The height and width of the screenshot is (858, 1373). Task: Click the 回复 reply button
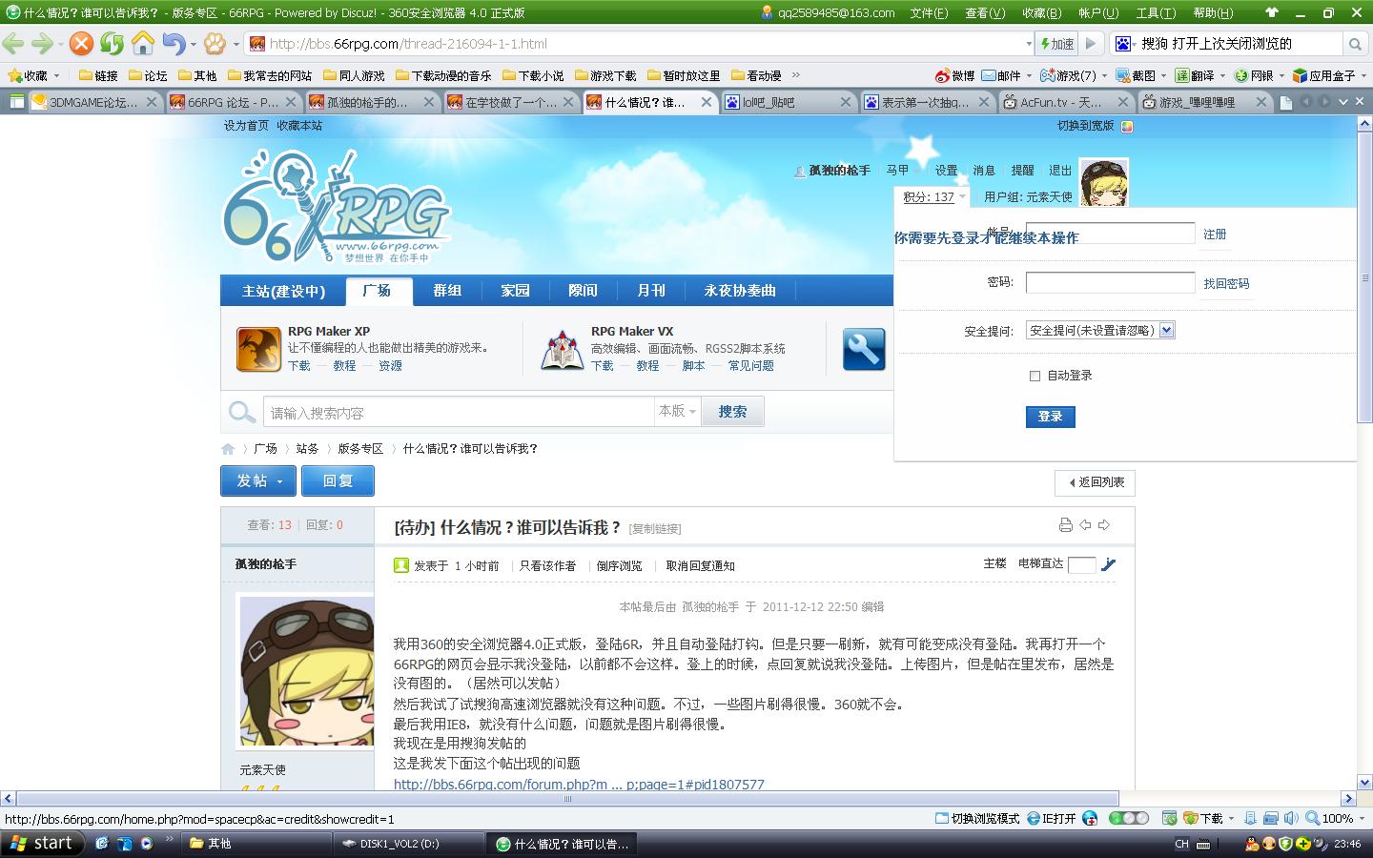(x=338, y=480)
